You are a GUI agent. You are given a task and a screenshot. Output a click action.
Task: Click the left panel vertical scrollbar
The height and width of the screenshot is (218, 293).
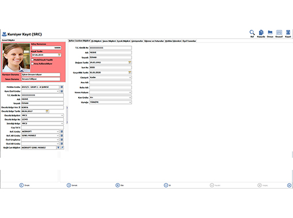click(67, 115)
